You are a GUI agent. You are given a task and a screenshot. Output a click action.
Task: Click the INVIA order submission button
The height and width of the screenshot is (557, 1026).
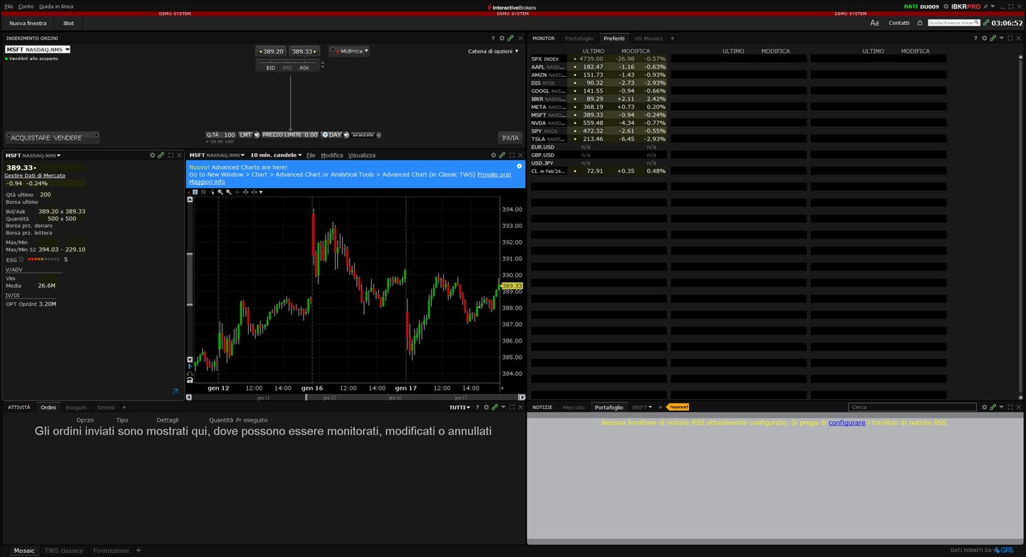click(x=509, y=139)
